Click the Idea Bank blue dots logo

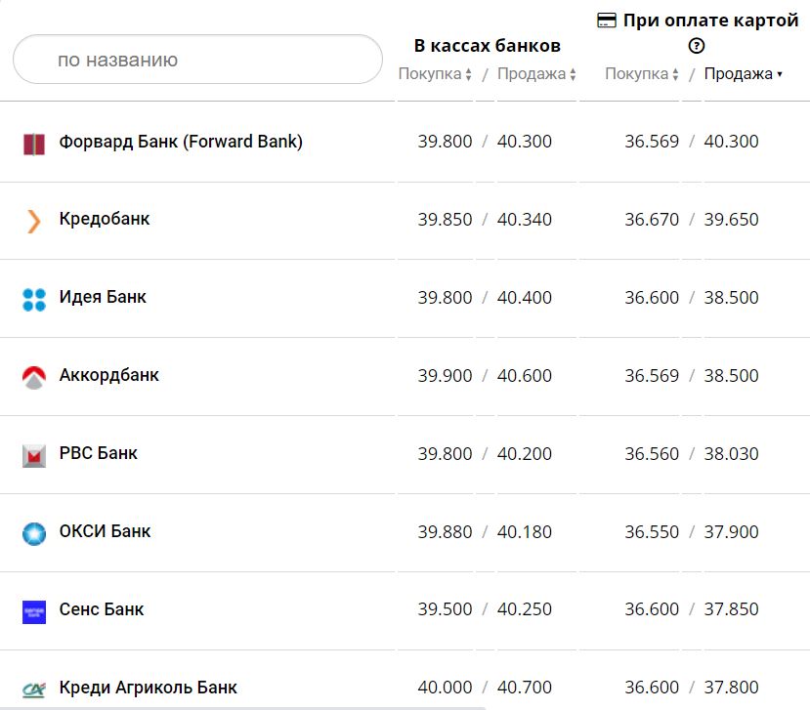(x=34, y=299)
